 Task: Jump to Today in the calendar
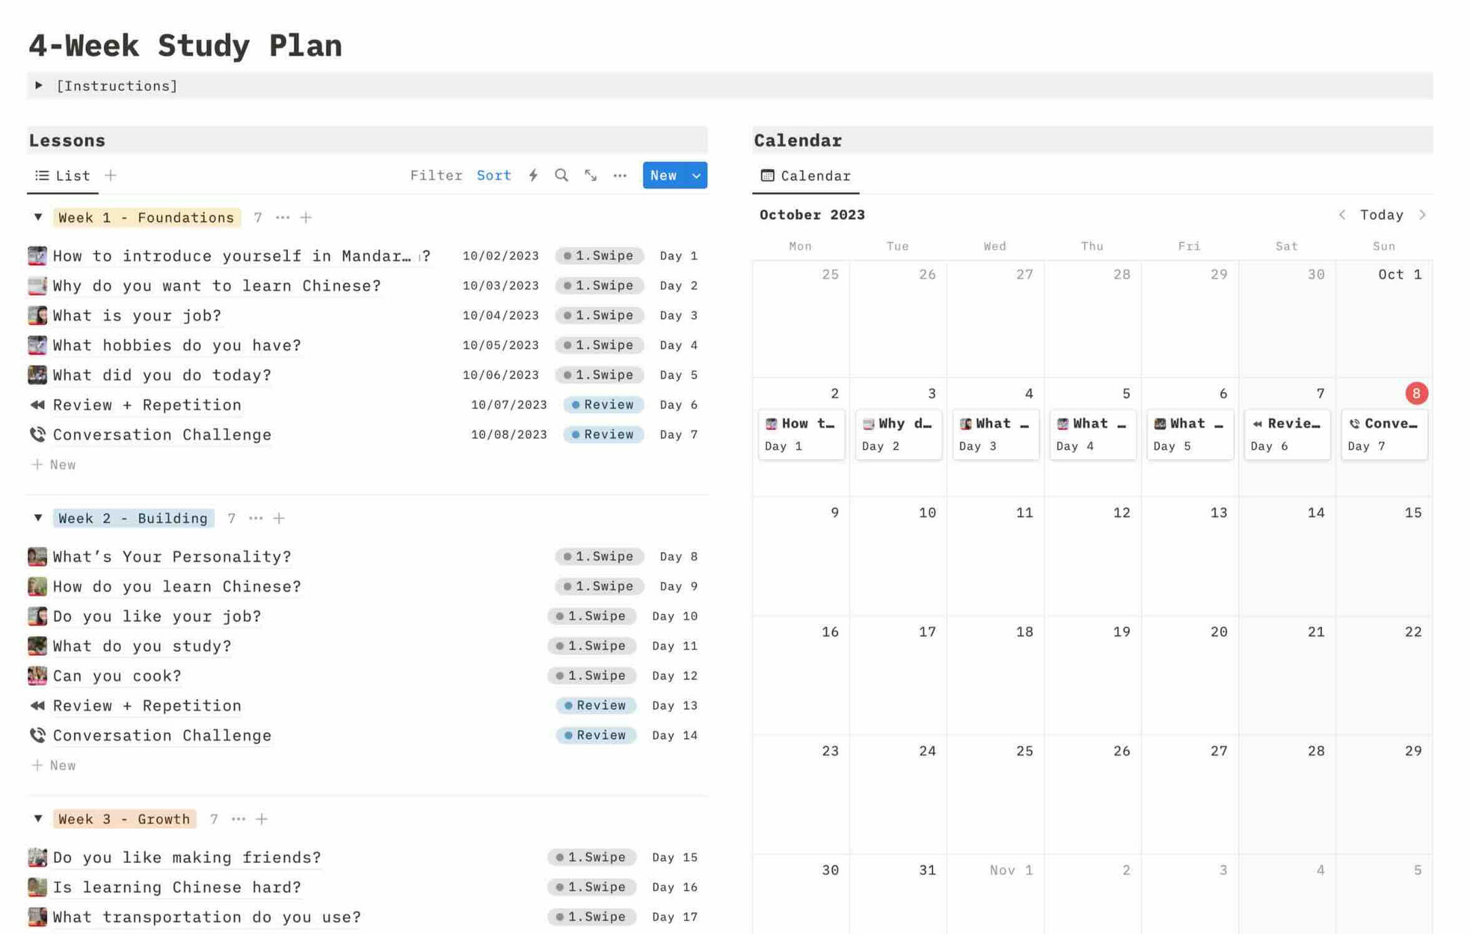[1381, 215]
